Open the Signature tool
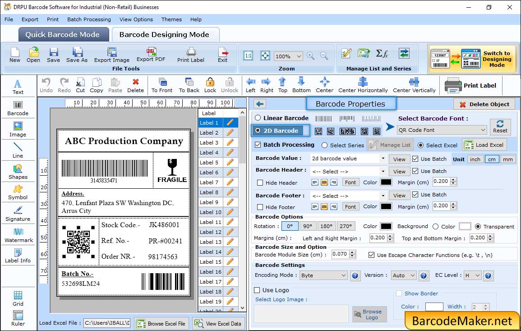 point(18,214)
